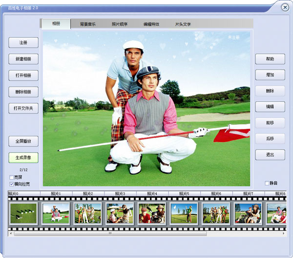Delete album with 删除相册 button
The image size is (293, 258).
point(23,92)
